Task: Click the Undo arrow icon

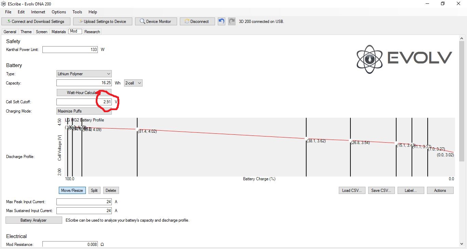Action: pos(222,21)
